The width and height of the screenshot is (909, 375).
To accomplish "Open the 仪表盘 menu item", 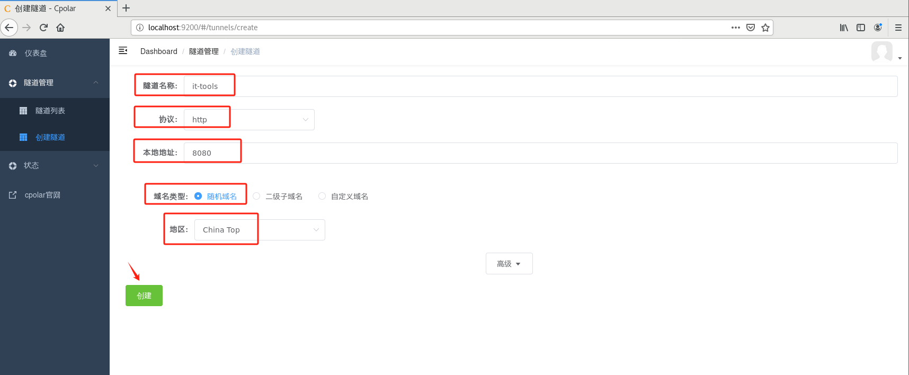I will point(55,53).
